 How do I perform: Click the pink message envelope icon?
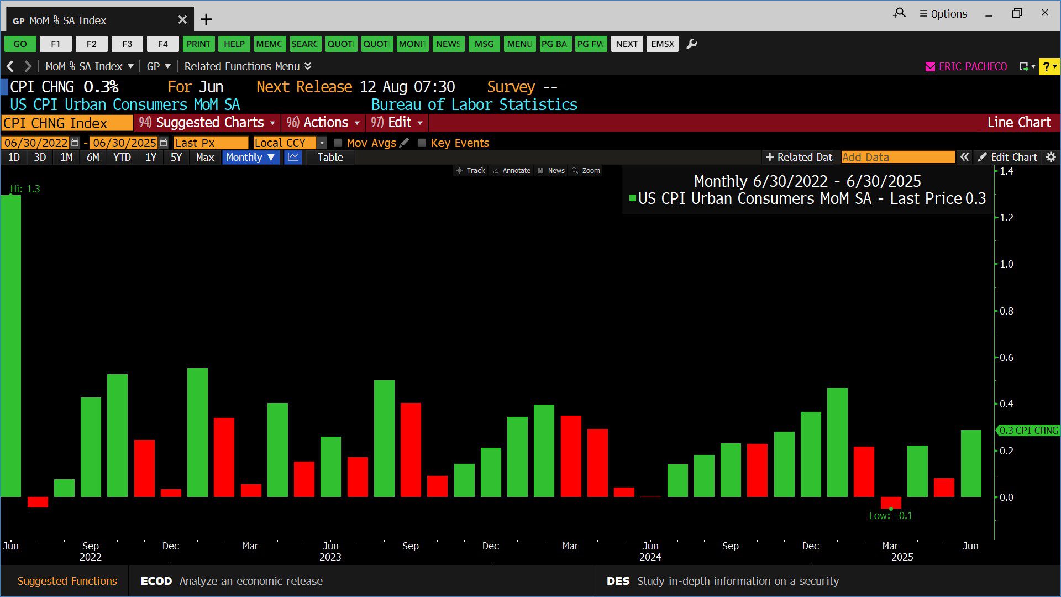click(930, 66)
